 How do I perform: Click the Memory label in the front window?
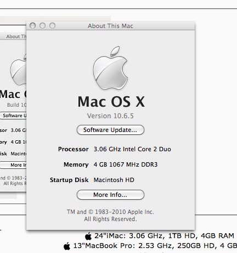pos(76,164)
